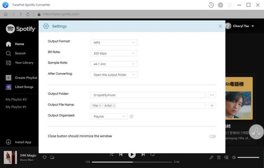Open the Sample Rate dropdown showing 44.1 kHz
The image size is (264, 168).
pyautogui.click(x=114, y=64)
